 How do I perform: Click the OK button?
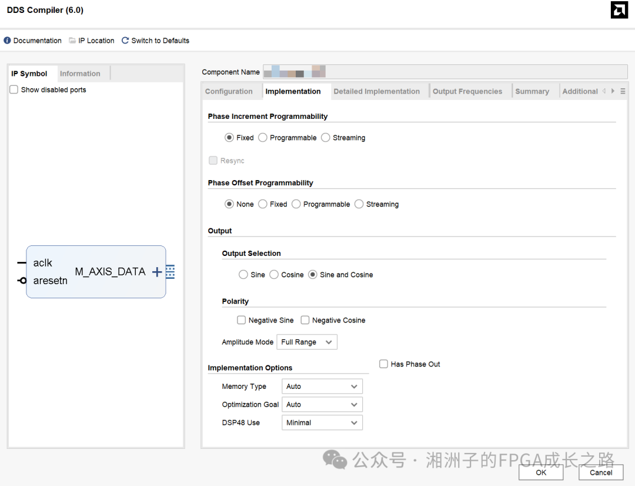pos(541,472)
